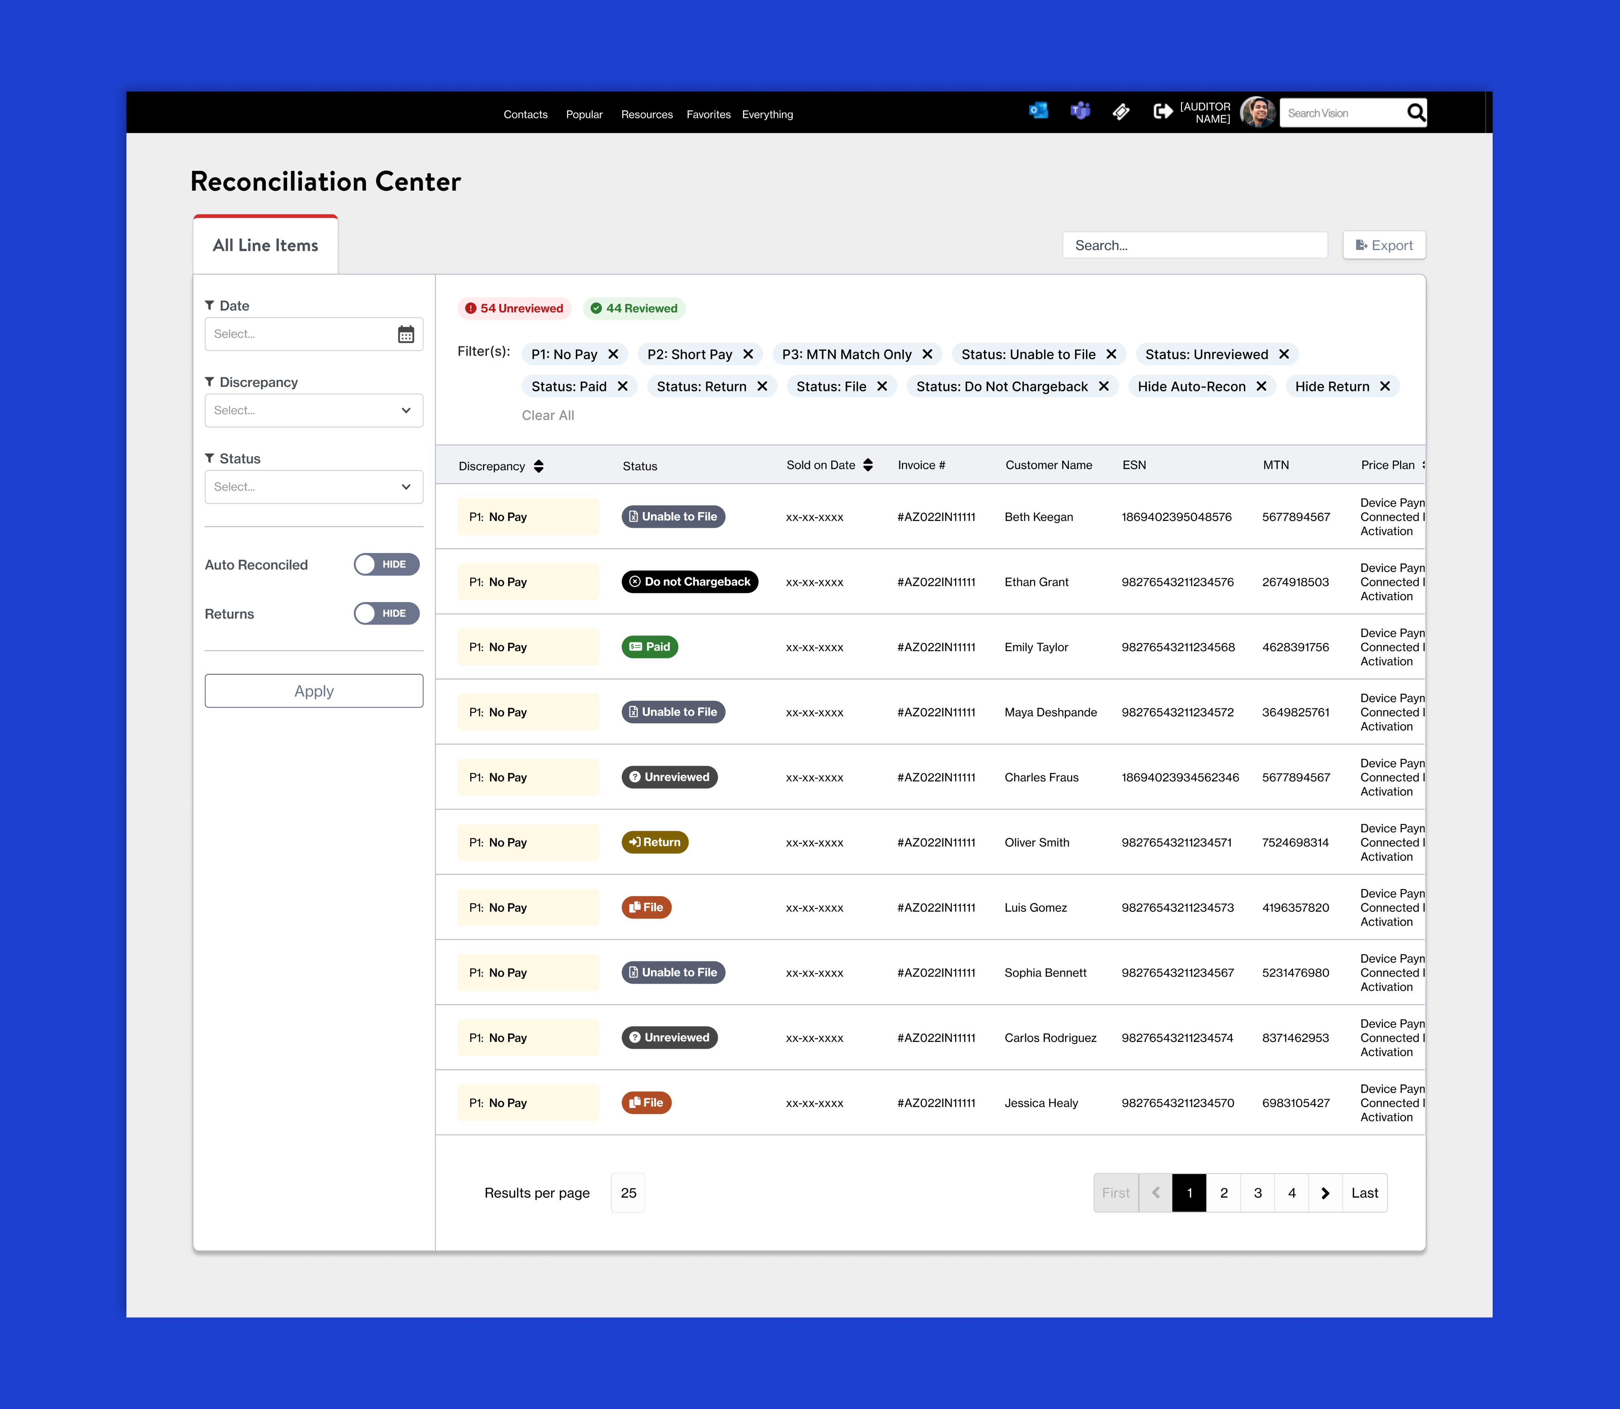
Task: Click File badge for Jessica Healy
Action: tap(646, 1102)
